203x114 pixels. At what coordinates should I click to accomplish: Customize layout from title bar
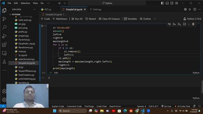tap(176, 3)
